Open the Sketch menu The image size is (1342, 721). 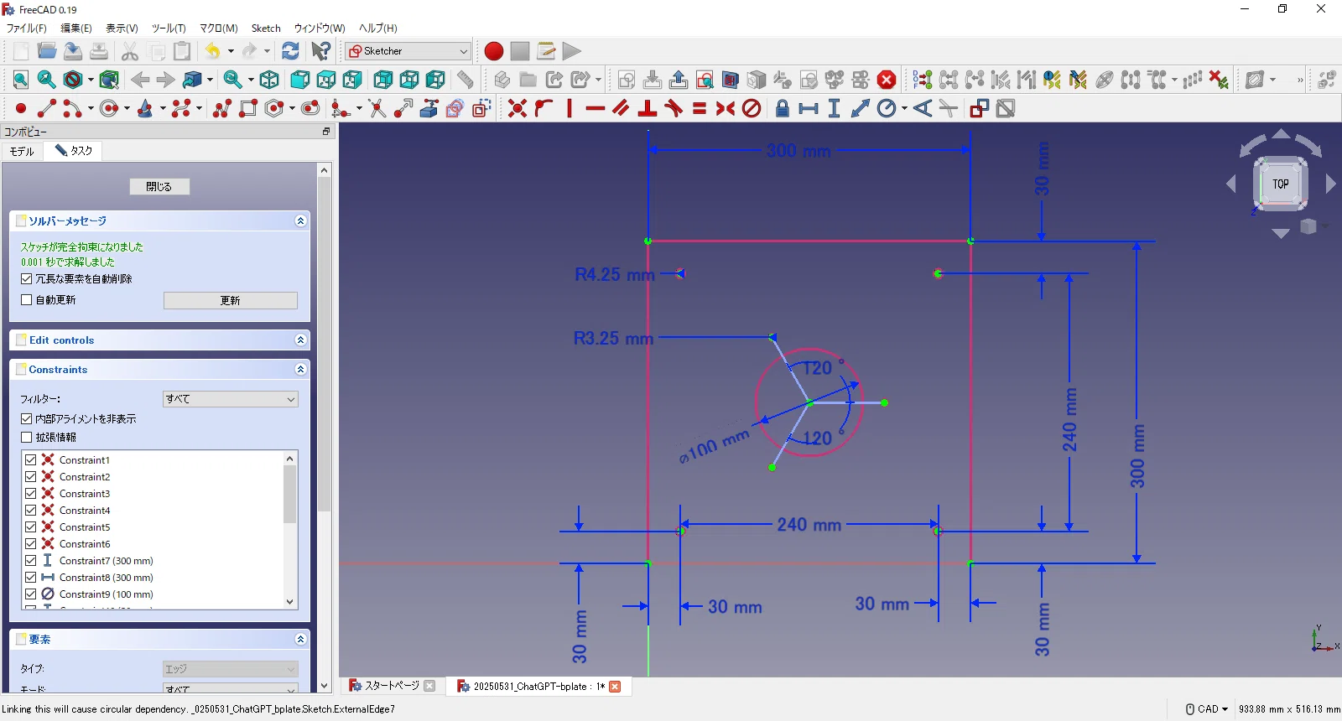click(266, 28)
